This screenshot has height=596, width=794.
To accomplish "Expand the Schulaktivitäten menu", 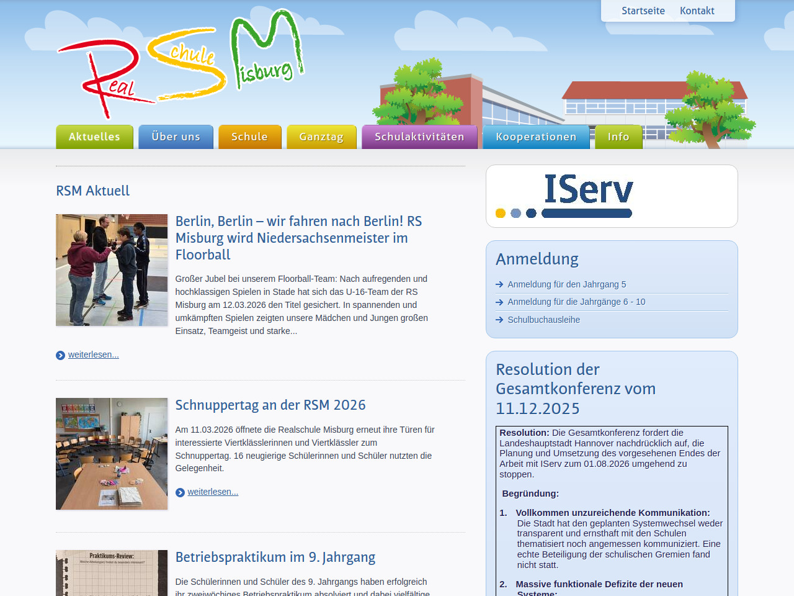I will coord(419,137).
